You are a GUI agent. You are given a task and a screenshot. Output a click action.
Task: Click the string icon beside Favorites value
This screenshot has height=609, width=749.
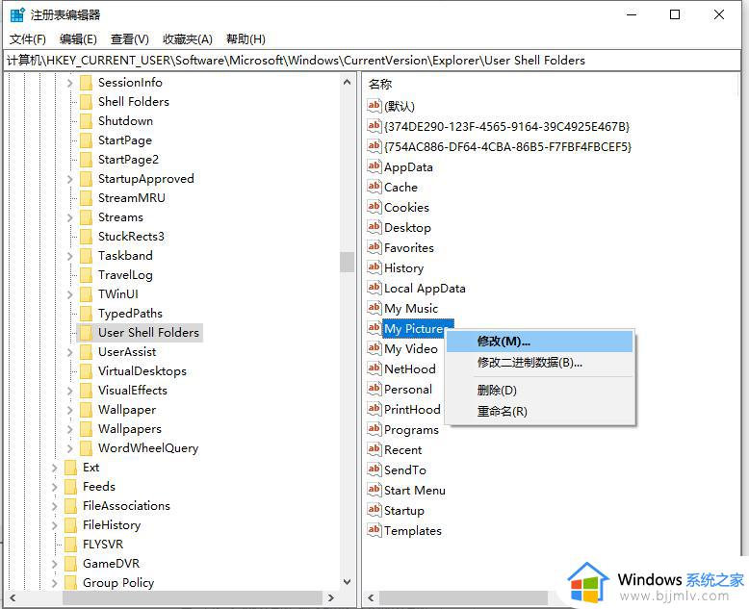pyautogui.click(x=374, y=246)
